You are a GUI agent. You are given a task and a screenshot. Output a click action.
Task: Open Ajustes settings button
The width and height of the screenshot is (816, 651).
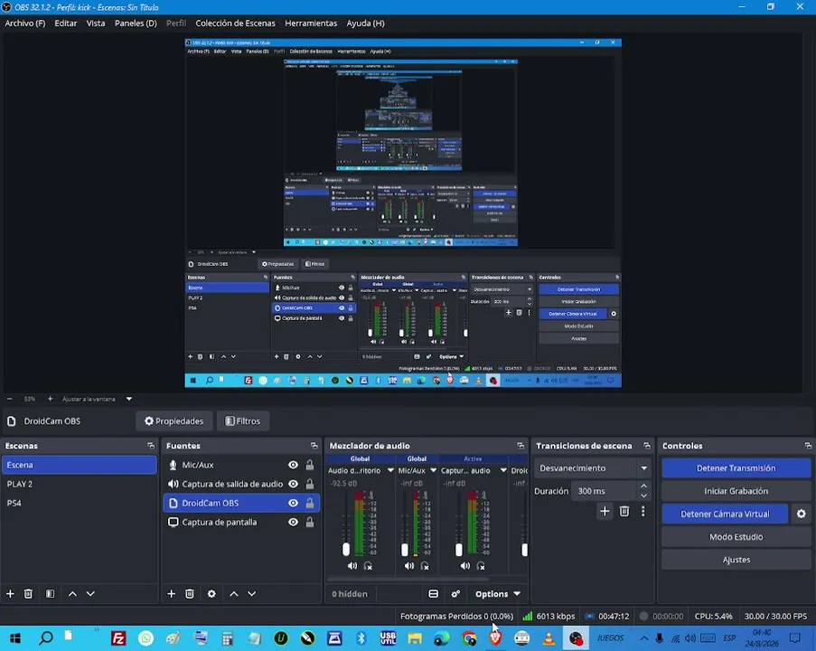pos(736,560)
